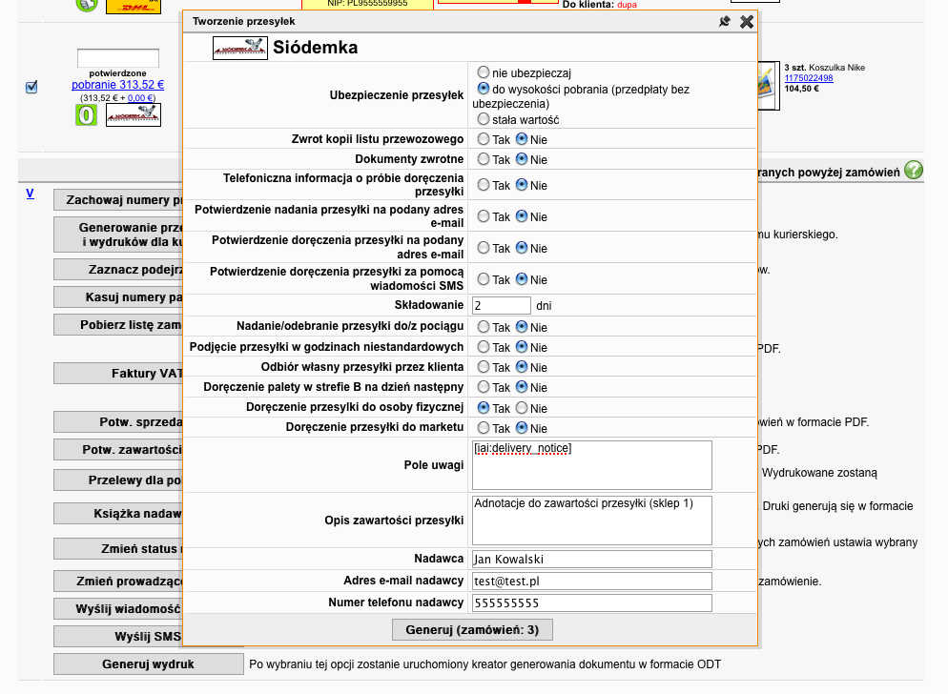Toggle the order selection checkbox
Viewport: 948px width, 694px height.
(x=31, y=87)
